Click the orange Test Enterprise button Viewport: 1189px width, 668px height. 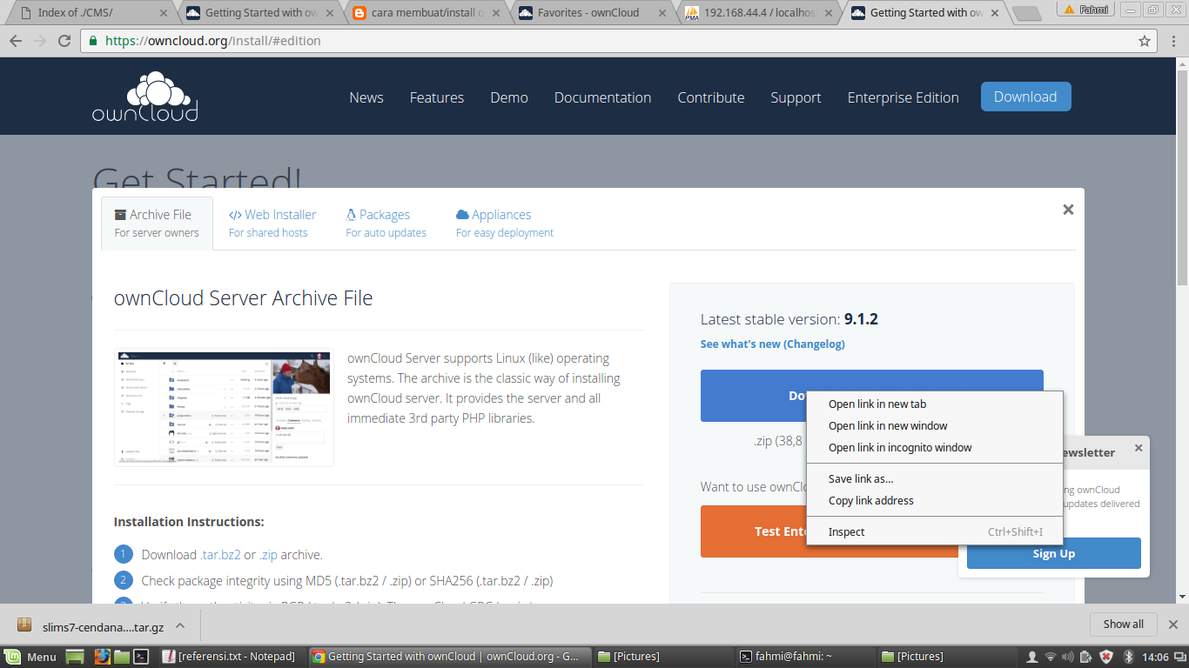tap(754, 531)
